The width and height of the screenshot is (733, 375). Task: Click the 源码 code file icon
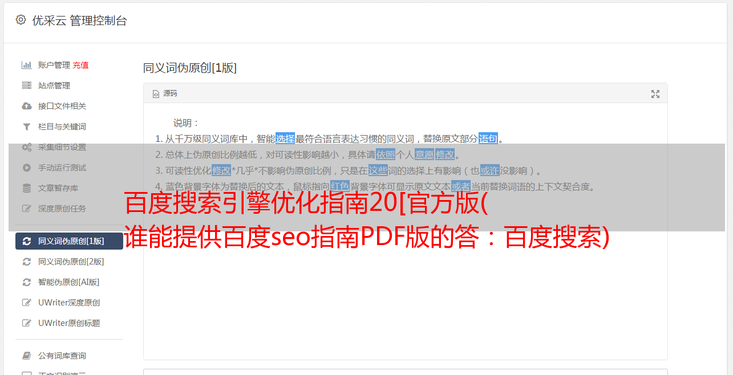[156, 94]
